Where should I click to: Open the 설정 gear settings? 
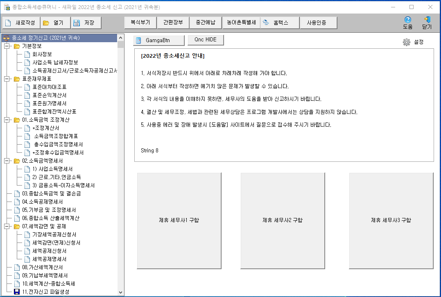click(413, 42)
